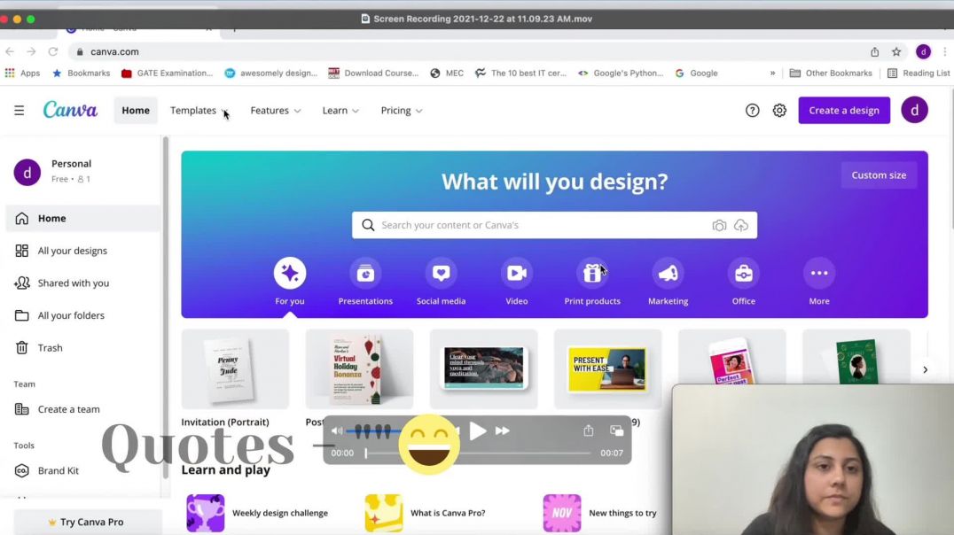Open the Home tab in top navigation
This screenshot has width=954, height=535.
tap(136, 110)
